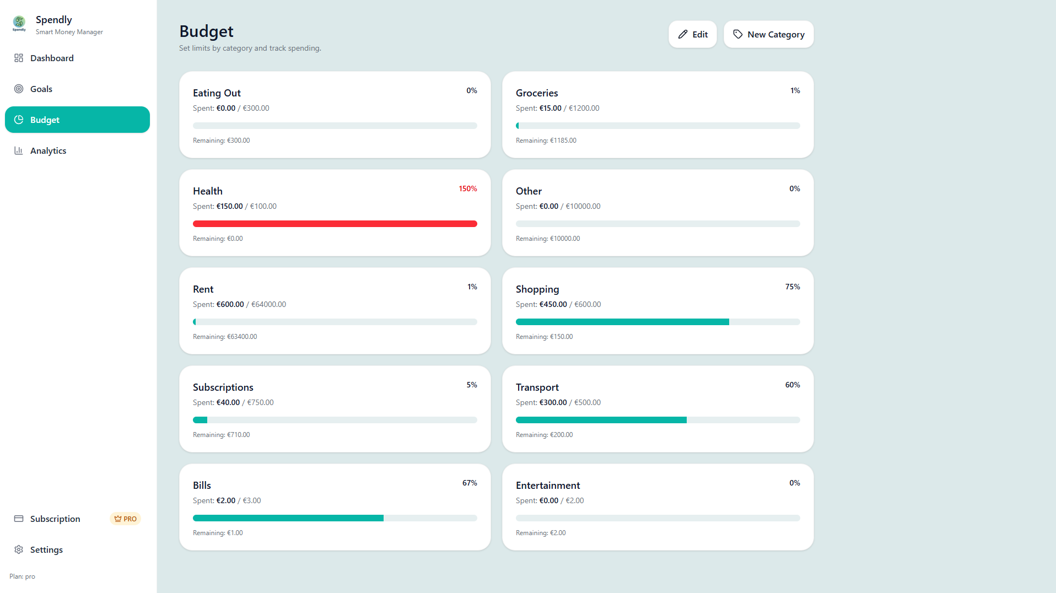Click the Spendly logo icon
The image size is (1056, 593).
point(19,24)
